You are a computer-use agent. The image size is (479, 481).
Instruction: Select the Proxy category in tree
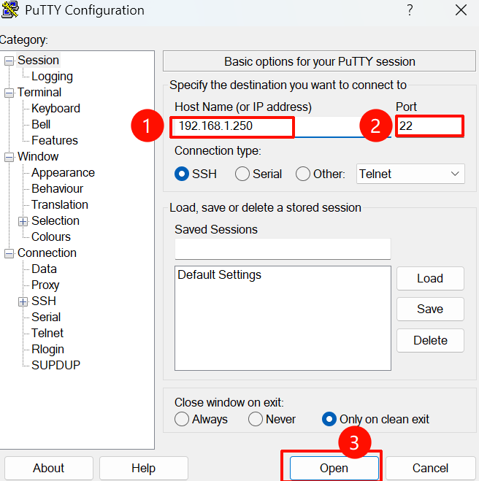[x=45, y=285]
